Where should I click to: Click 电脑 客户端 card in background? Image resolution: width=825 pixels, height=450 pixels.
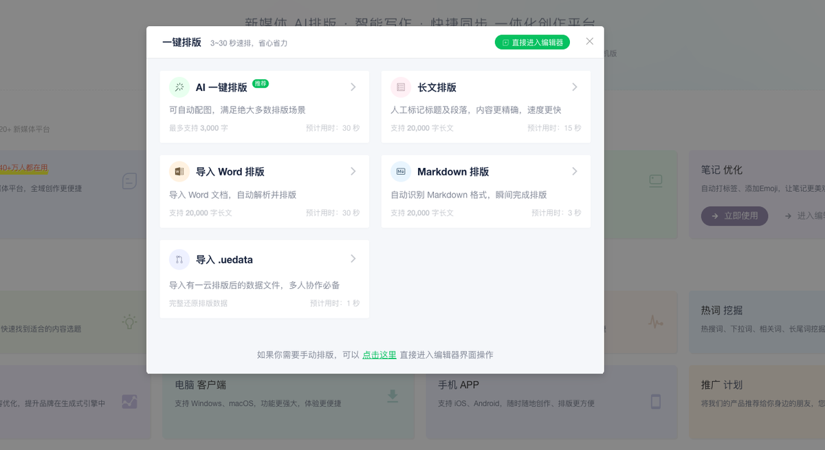(288, 402)
